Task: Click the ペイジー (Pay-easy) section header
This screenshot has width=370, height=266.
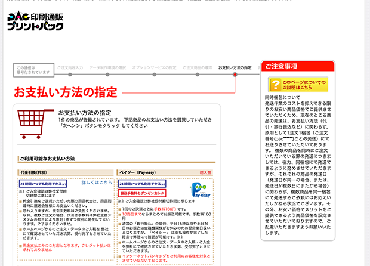Action: (x=165, y=172)
